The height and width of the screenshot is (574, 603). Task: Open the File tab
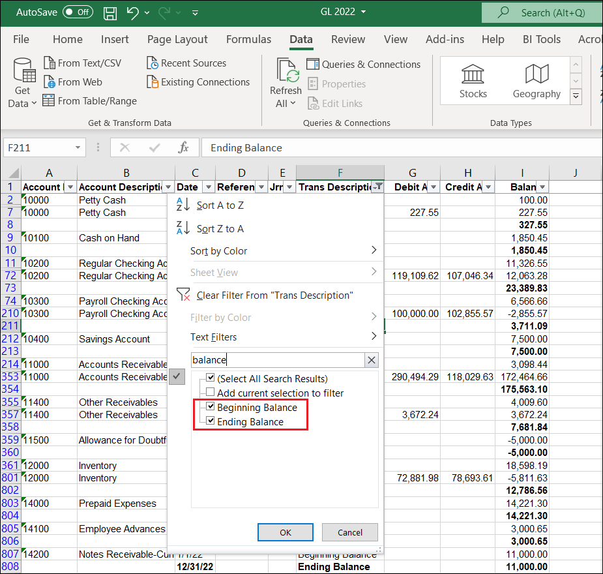coord(21,39)
